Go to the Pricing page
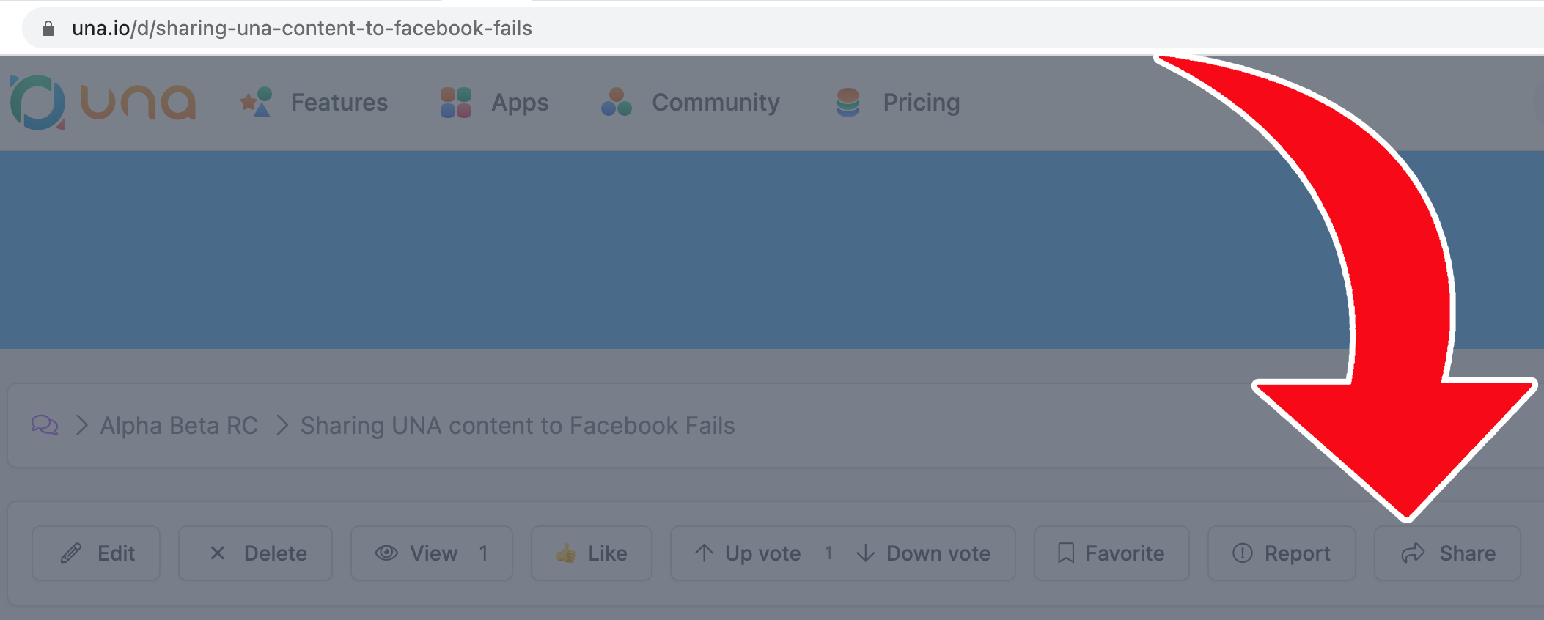The width and height of the screenshot is (1544, 620). [921, 103]
